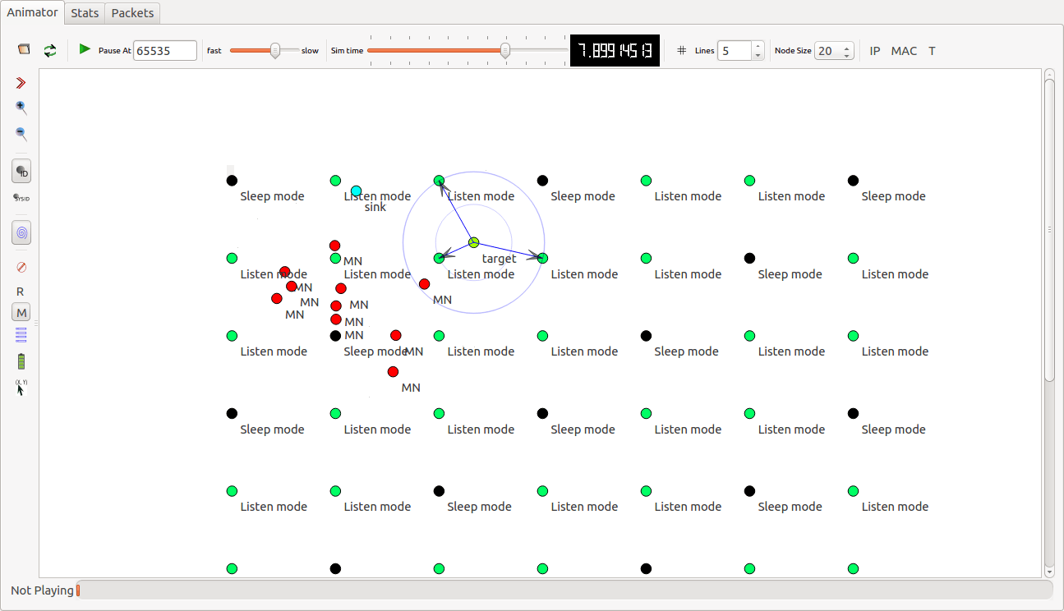Screen dimensions: 1064x611
Task: Toggle the M metadata button
Action: pos(21,313)
